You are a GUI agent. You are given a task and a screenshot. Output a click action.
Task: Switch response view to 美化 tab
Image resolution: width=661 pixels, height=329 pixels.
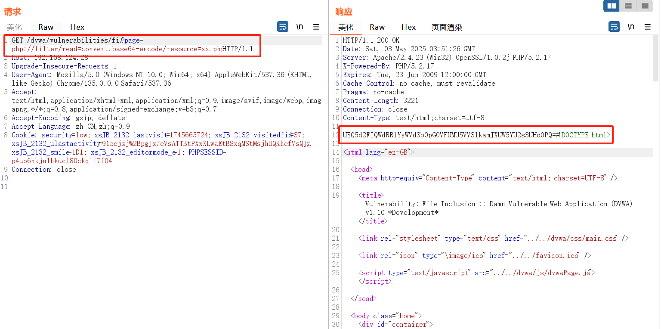(x=346, y=27)
